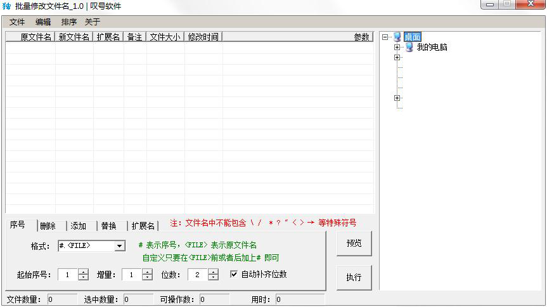This screenshot has height=307, width=547.
Task: Click the 可操作数 status field
Action: click(x=214, y=299)
